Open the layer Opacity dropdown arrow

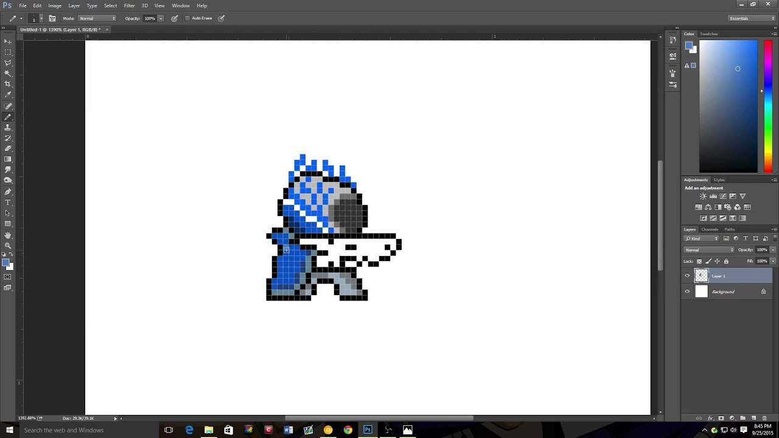(773, 250)
